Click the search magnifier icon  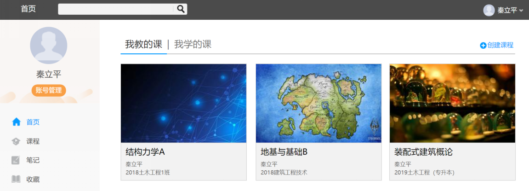click(x=181, y=9)
